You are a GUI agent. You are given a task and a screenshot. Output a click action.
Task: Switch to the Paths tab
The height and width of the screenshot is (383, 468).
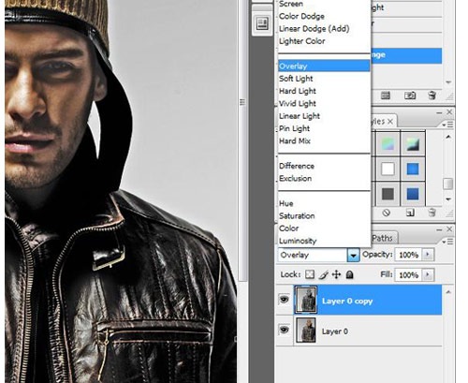[383, 238]
